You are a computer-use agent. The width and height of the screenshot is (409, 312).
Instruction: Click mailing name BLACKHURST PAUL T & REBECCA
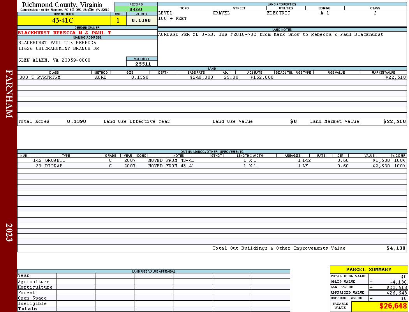coord(57,43)
